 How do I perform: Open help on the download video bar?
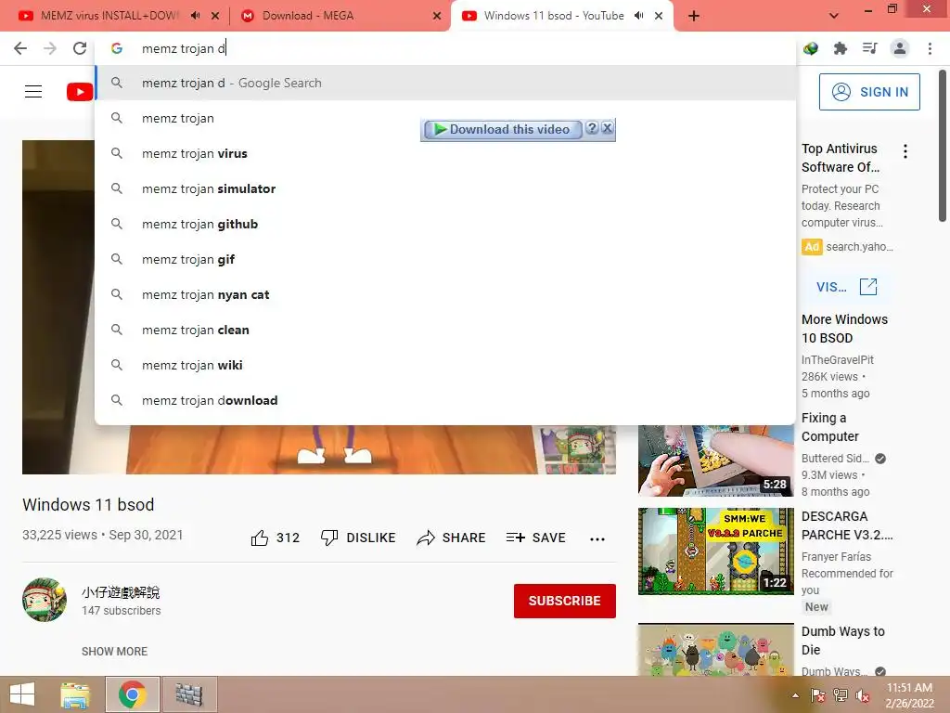[592, 128]
